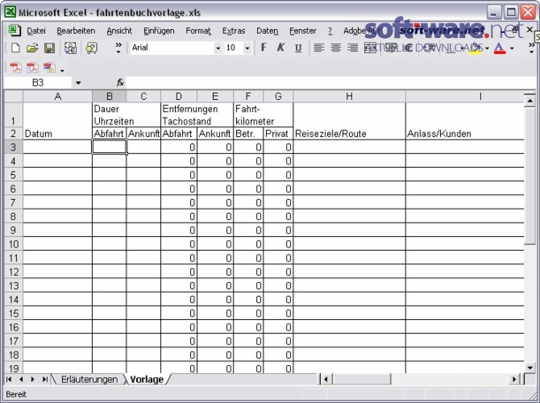The width and height of the screenshot is (540, 403).
Task: Create a new blank workbook icon
Action: pos(15,48)
